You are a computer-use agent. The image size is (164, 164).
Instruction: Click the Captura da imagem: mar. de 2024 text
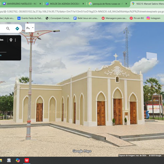pyautogui.click(x=133, y=155)
